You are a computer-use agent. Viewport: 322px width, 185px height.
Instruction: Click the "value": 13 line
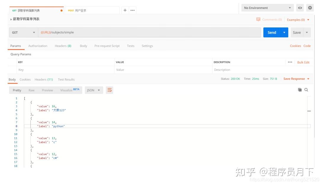(47, 138)
